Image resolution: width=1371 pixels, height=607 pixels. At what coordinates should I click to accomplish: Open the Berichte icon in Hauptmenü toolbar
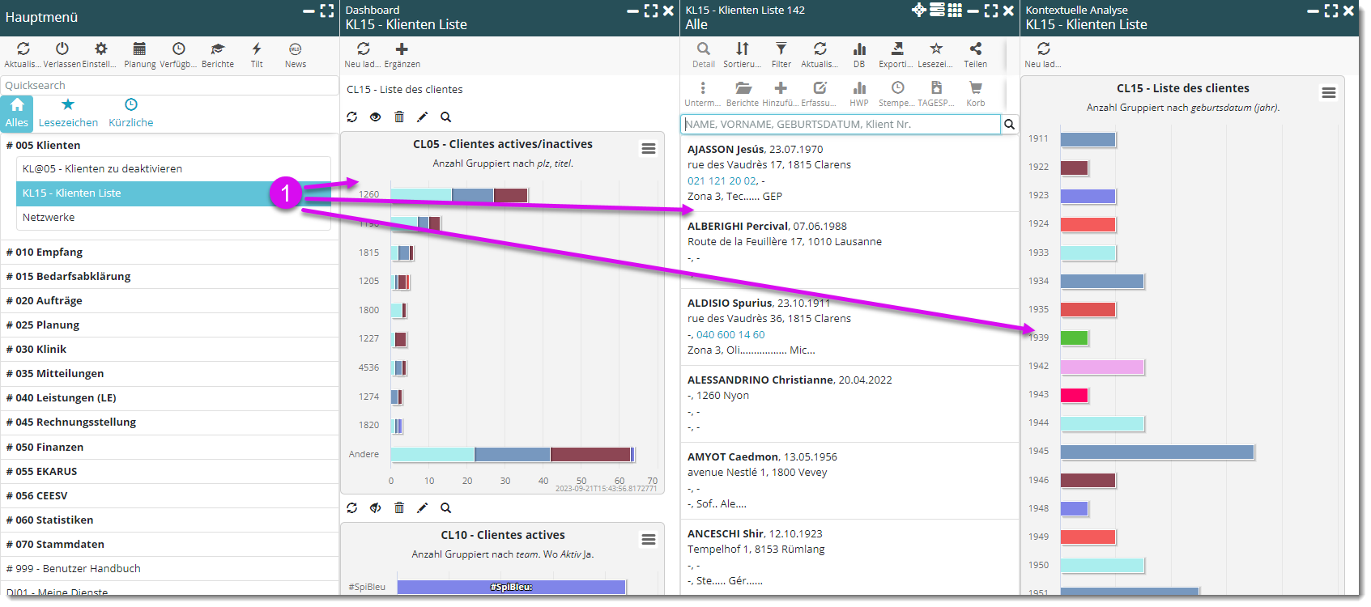point(217,49)
